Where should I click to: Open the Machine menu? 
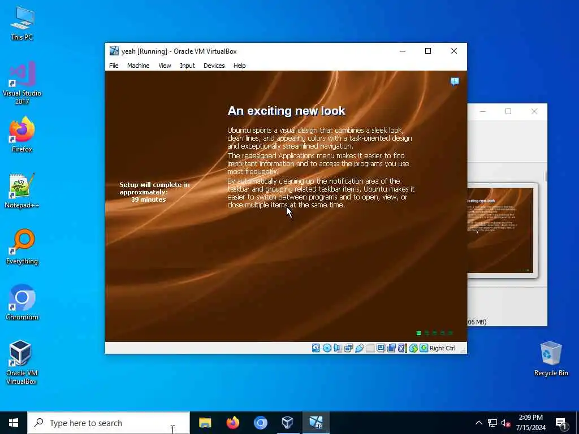point(138,66)
